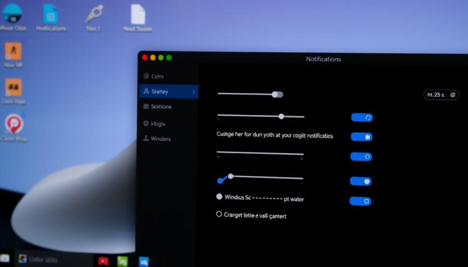Open the 'in 25 s' dropdown control
The height and width of the screenshot is (267, 468).
click(x=441, y=95)
